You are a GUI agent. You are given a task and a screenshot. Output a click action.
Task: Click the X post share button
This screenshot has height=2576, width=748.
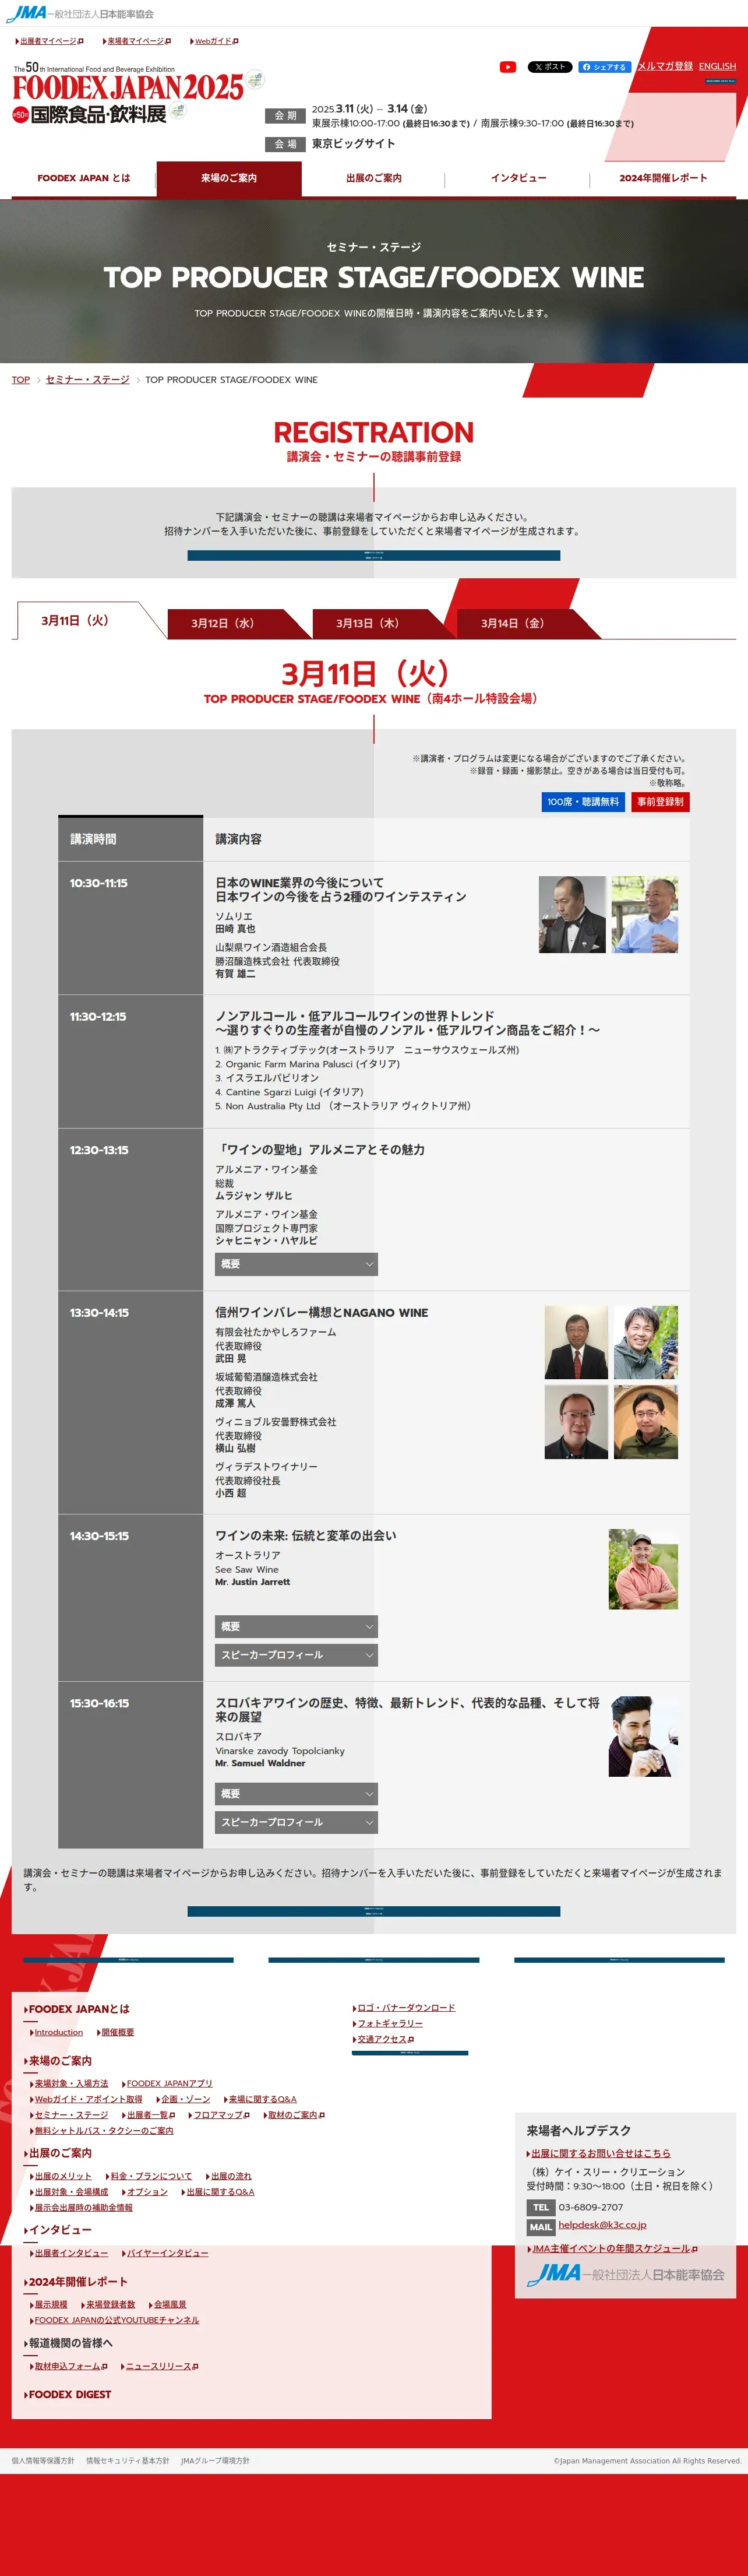tap(549, 67)
